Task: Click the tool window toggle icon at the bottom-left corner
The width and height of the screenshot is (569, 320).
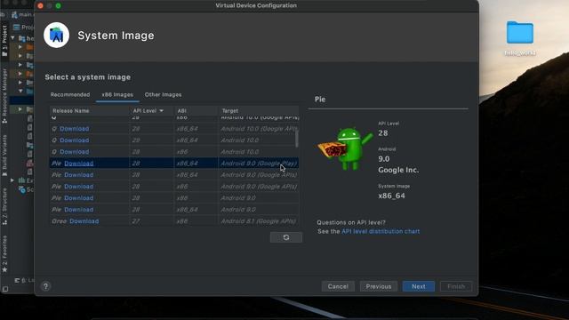Action: point(5,289)
